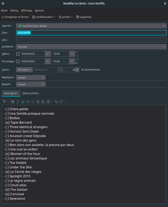Insert a numbered list in description
The image size is (168, 207).
click(33, 102)
